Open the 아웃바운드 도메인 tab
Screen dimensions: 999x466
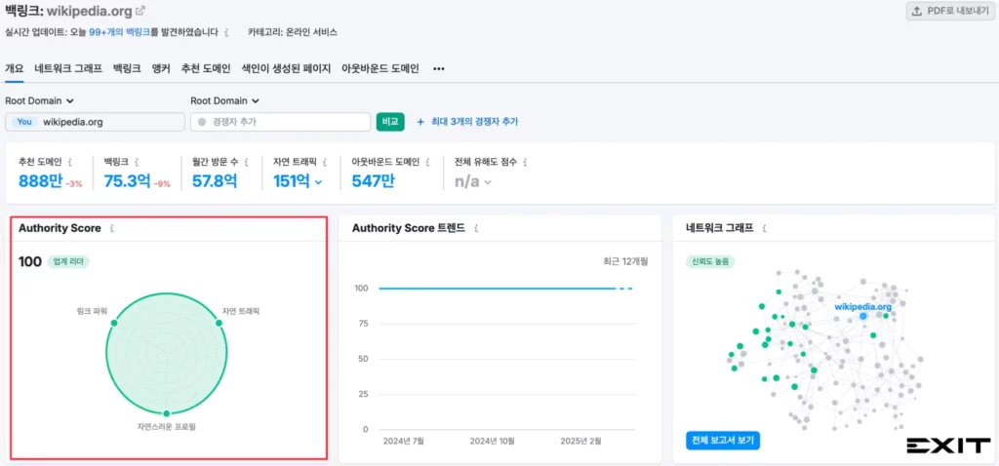[380, 69]
